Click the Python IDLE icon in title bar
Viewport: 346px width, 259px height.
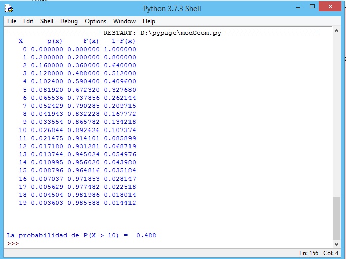pos(9,9)
